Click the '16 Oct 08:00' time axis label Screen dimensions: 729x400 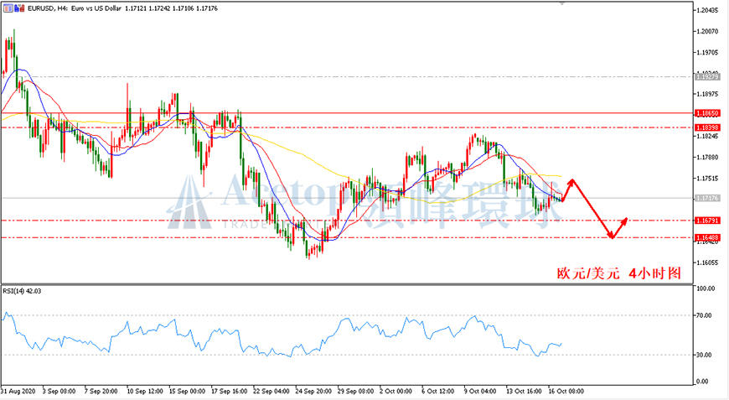566,391
